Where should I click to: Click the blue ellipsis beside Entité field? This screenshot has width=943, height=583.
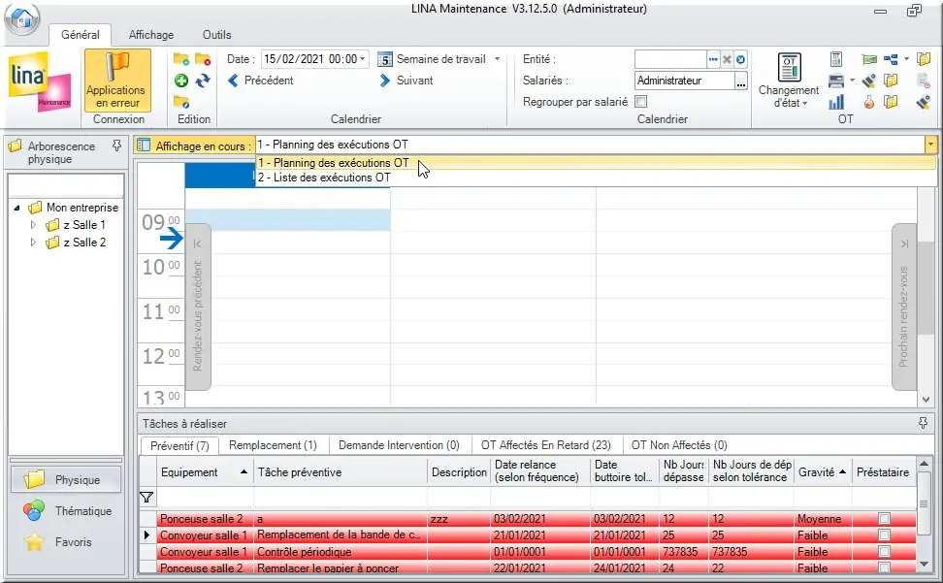coord(713,59)
